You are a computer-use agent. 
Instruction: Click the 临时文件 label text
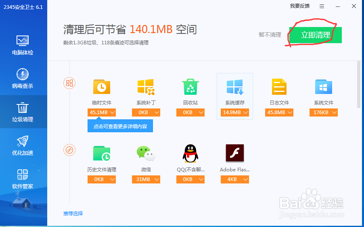click(x=101, y=103)
